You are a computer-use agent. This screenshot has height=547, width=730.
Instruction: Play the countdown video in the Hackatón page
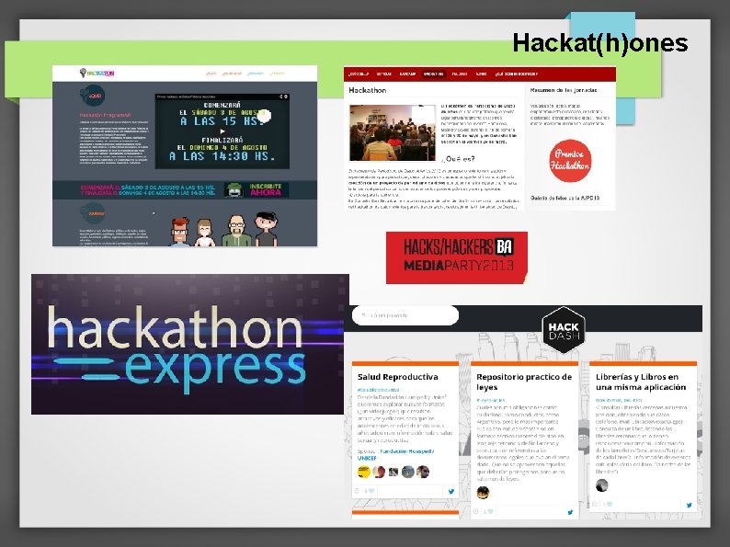[x=222, y=131]
